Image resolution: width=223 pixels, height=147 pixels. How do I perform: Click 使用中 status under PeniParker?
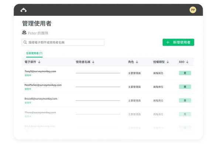pyautogui.click(x=28, y=89)
